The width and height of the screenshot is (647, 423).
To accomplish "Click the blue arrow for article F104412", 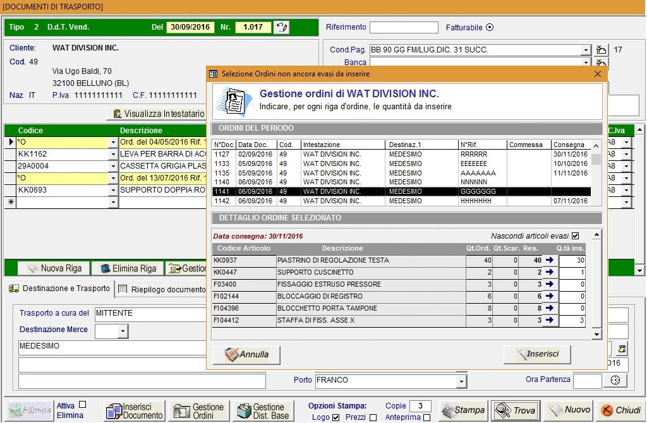I will point(549,320).
